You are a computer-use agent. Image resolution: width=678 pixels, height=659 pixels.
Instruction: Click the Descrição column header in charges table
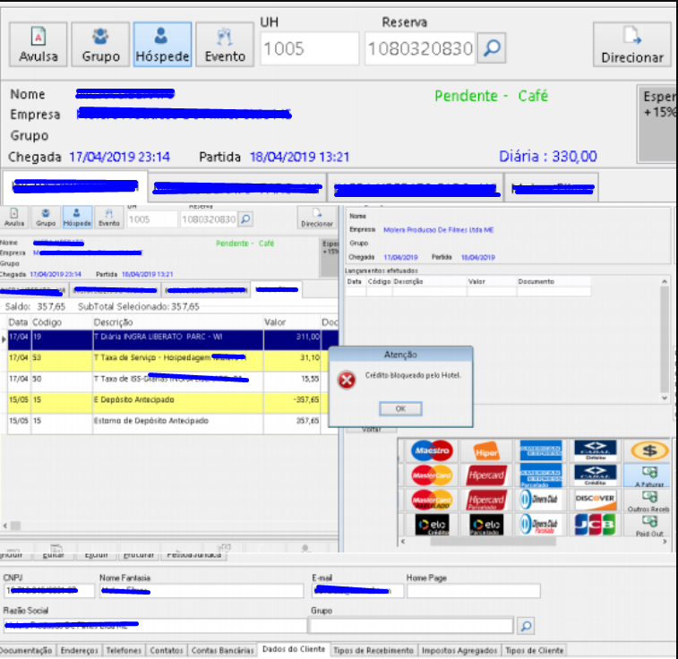point(177,322)
